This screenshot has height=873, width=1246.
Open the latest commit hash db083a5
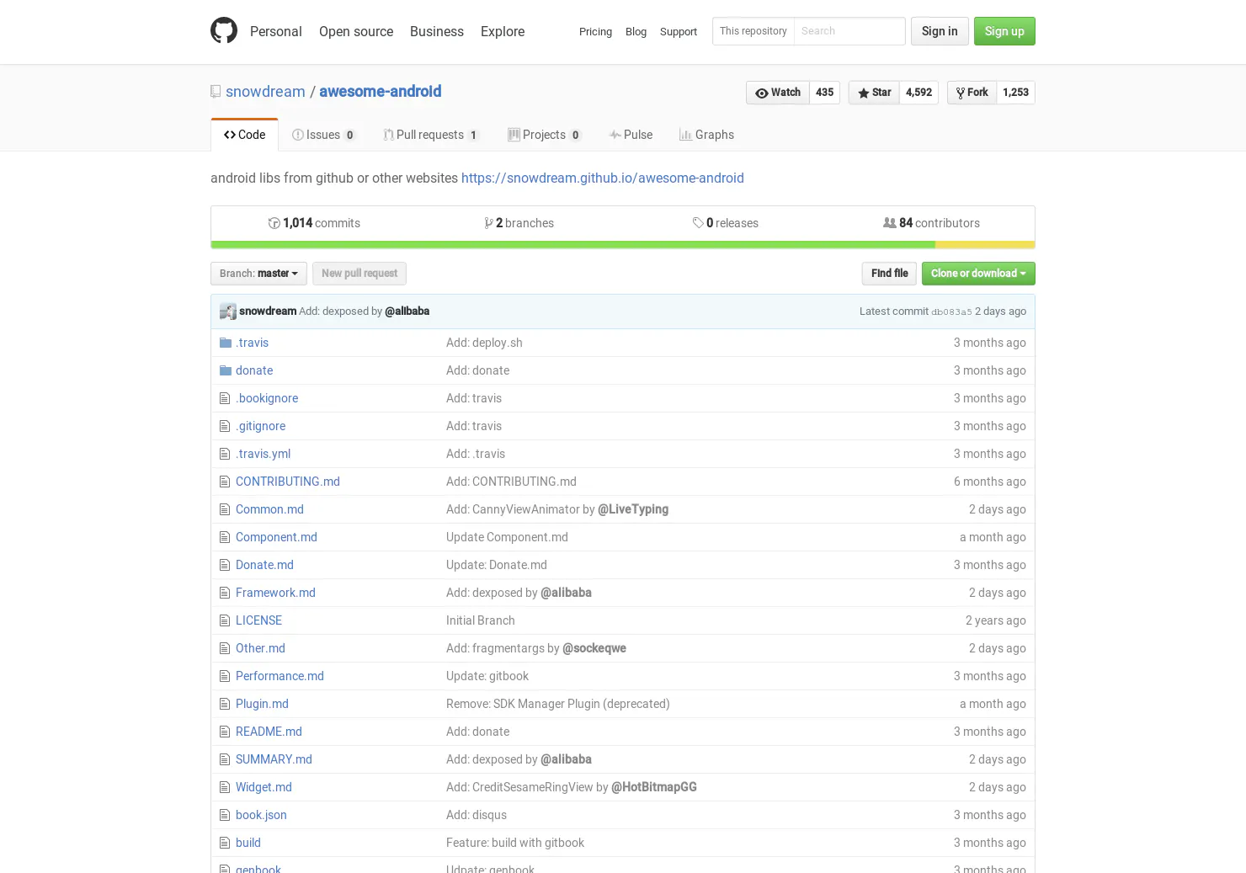951,312
